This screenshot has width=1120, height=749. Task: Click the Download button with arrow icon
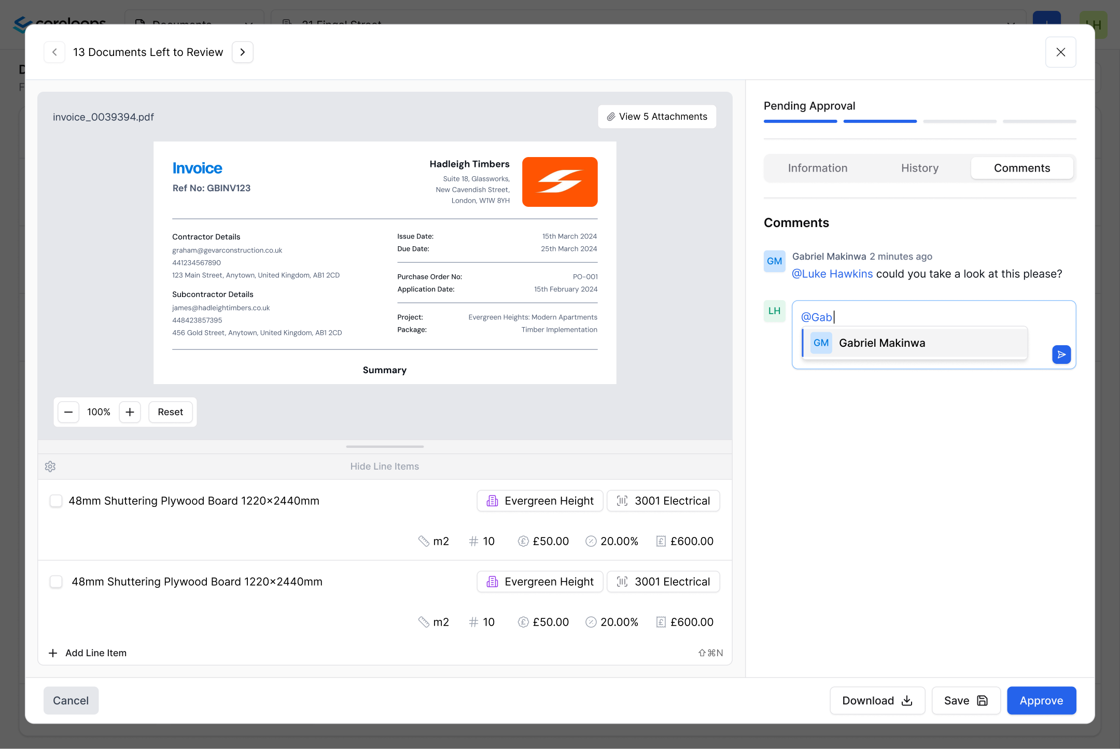point(877,701)
